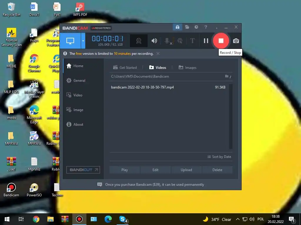Open the taskbar volume control
301x225 pixels.
coord(252,219)
